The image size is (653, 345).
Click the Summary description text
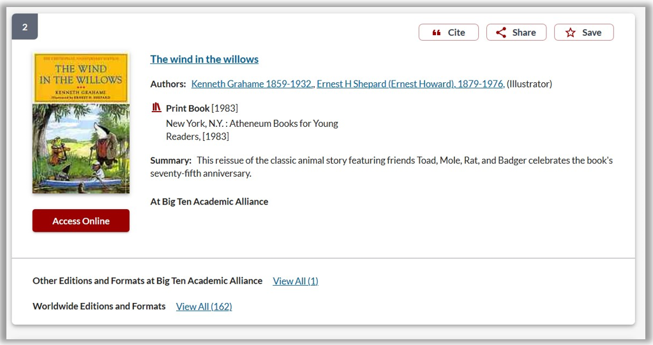coord(381,166)
